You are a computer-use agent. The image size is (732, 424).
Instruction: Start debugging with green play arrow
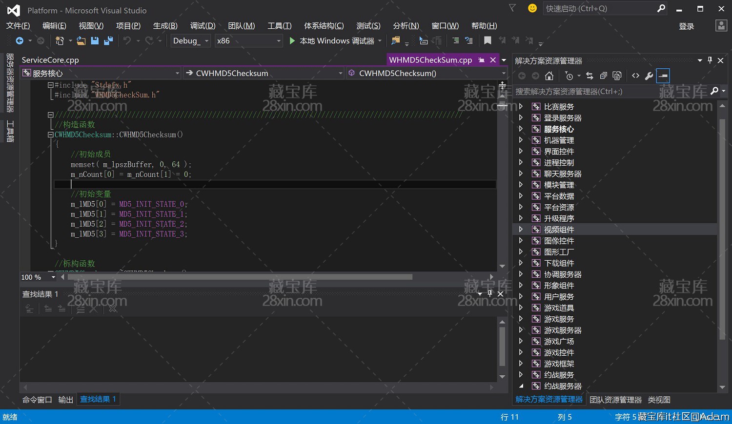click(292, 41)
